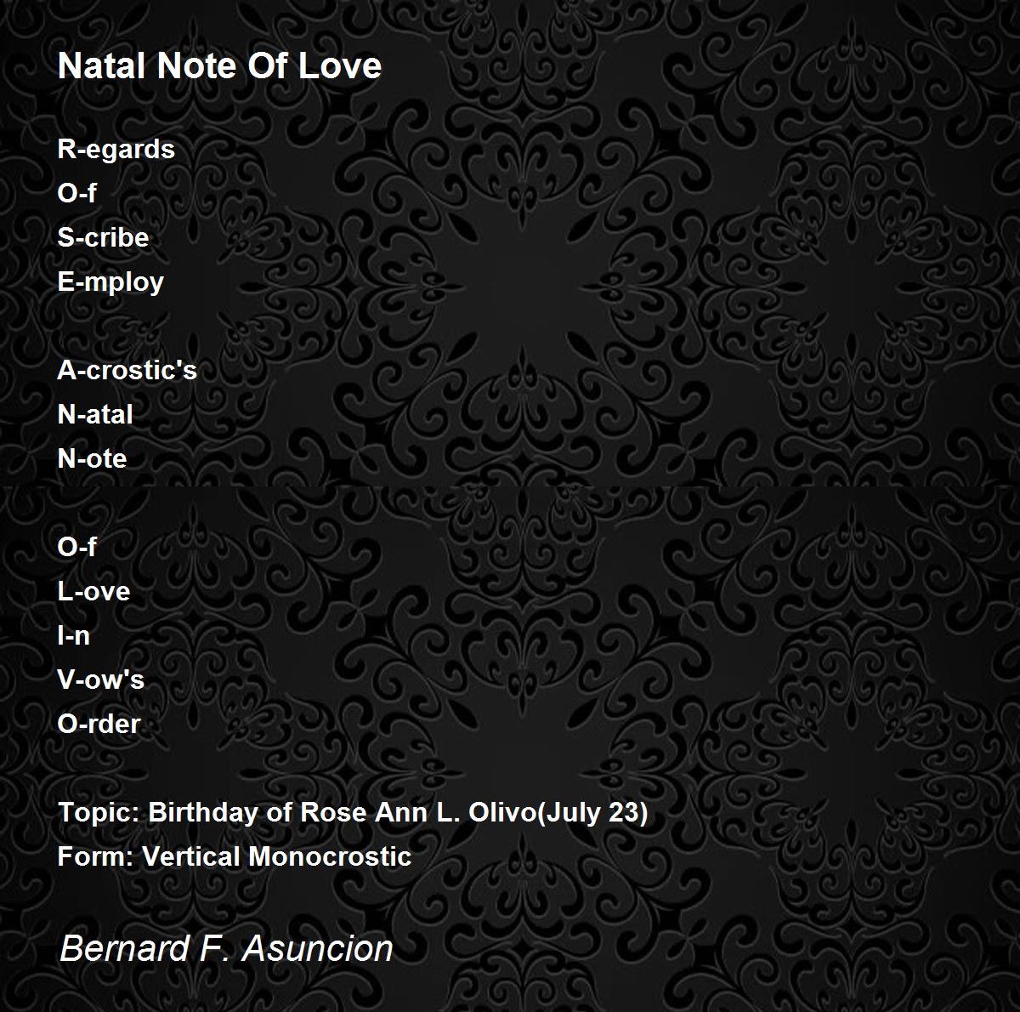
Task: Click the N-ote line
Action: [93, 458]
